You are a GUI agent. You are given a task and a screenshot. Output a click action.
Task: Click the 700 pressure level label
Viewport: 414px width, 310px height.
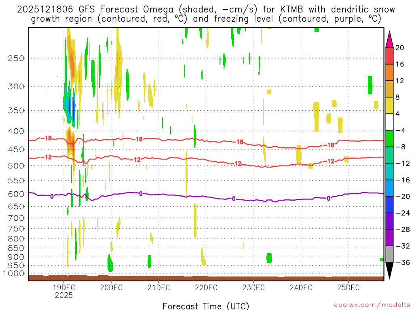16,218
